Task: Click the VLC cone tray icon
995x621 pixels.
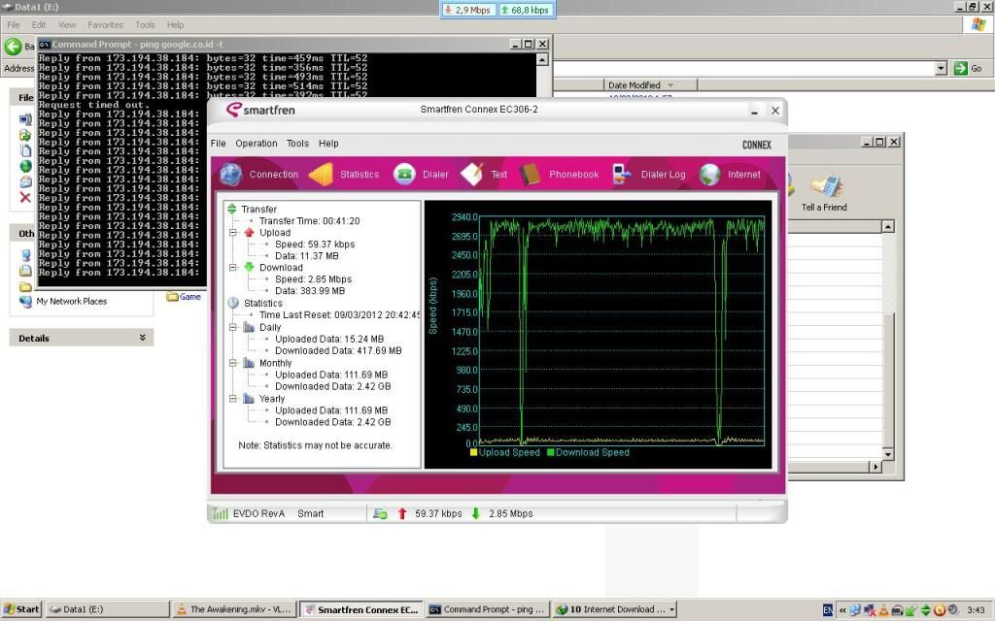Action: [882, 610]
